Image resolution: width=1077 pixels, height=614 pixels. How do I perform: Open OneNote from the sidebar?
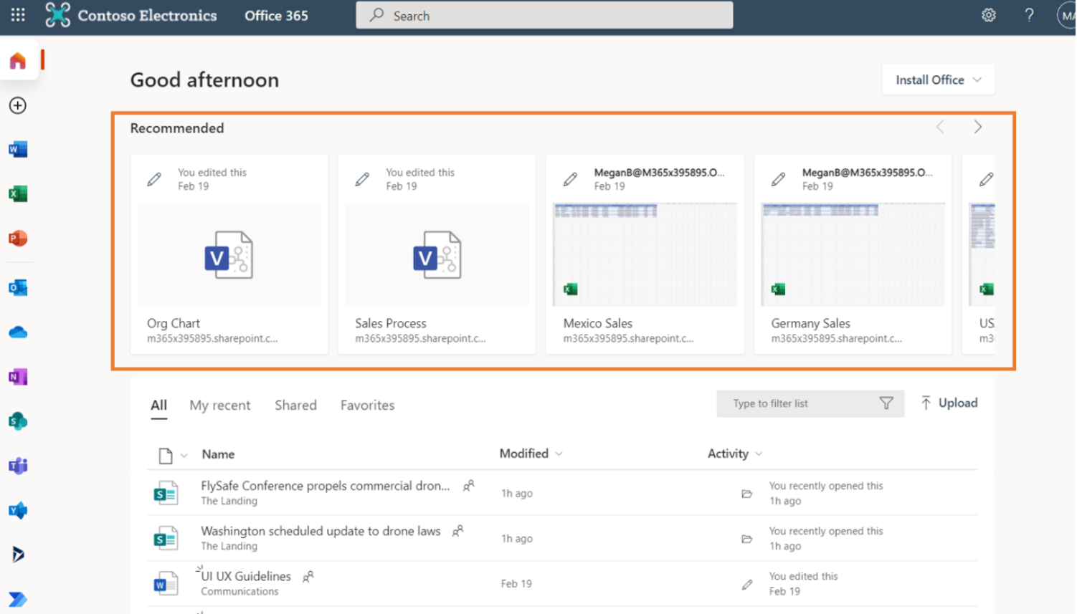(17, 375)
